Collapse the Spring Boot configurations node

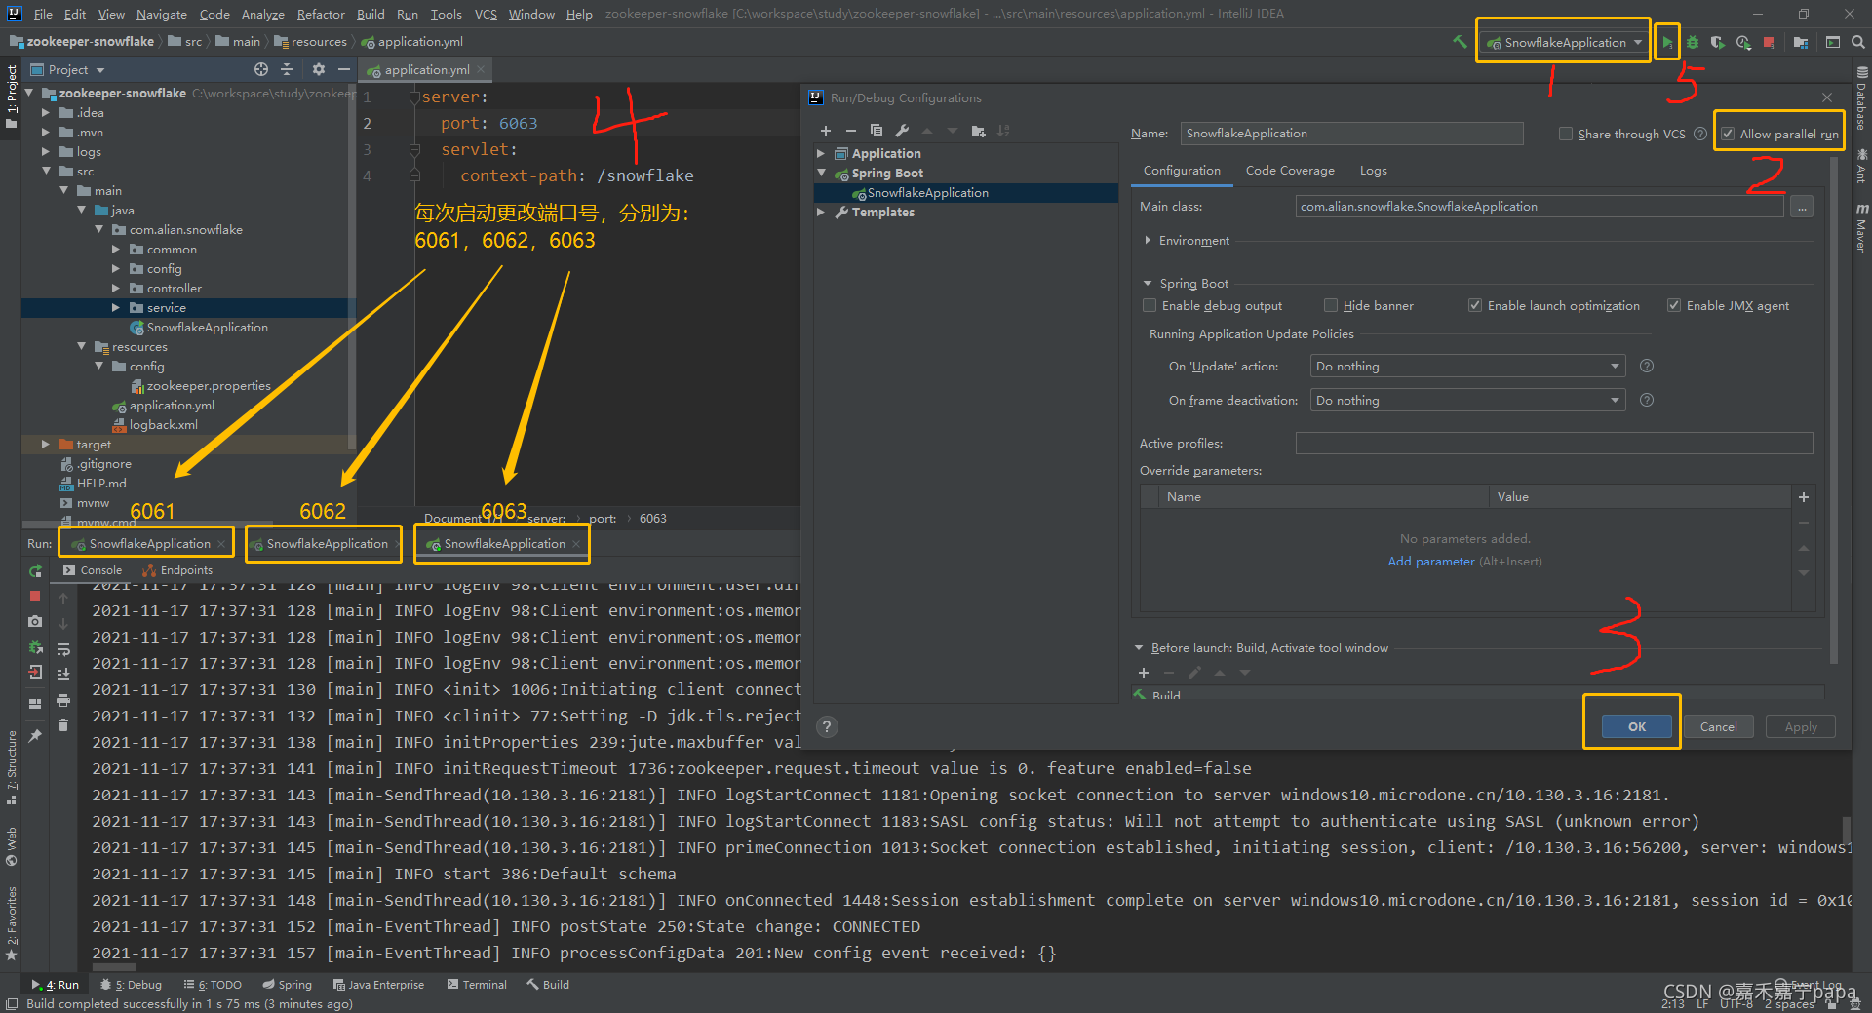pyautogui.click(x=821, y=174)
